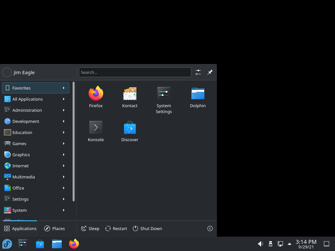Open the removable devices tray icon
This screenshot has height=251, width=335.
(271, 244)
